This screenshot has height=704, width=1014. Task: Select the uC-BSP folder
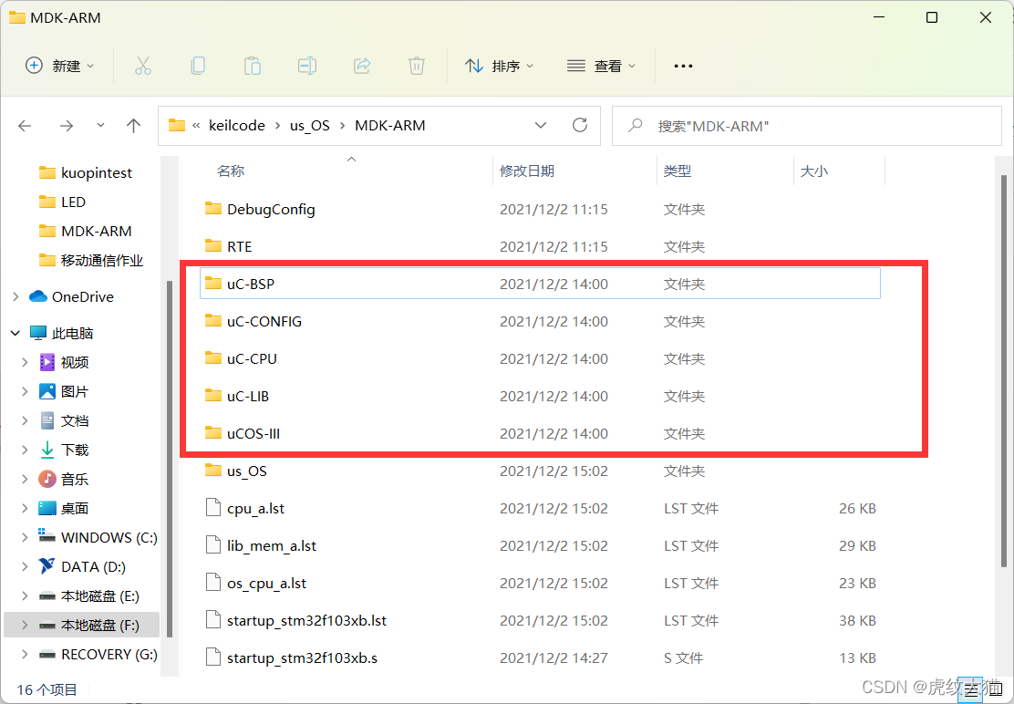[x=540, y=284]
